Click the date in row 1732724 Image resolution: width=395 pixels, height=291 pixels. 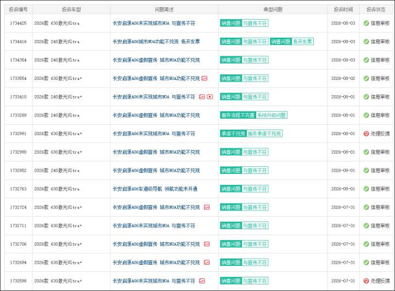343,207
